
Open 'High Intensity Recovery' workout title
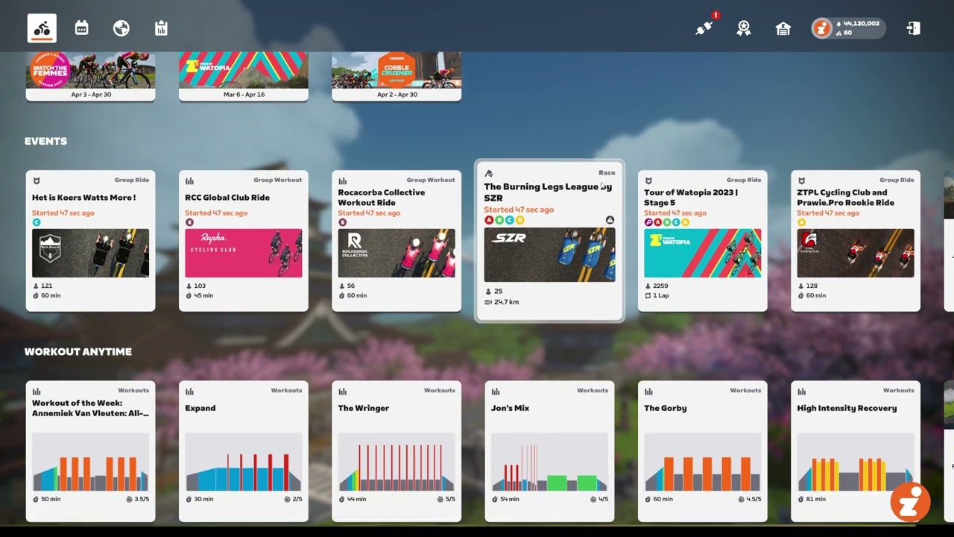[x=847, y=408]
